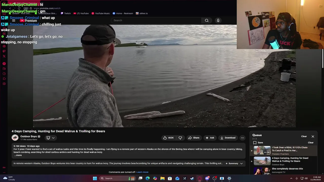Toggle the browser VPN badge
The height and width of the screenshot is (182, 324).
pyautogui.click(x=26, y=8)
